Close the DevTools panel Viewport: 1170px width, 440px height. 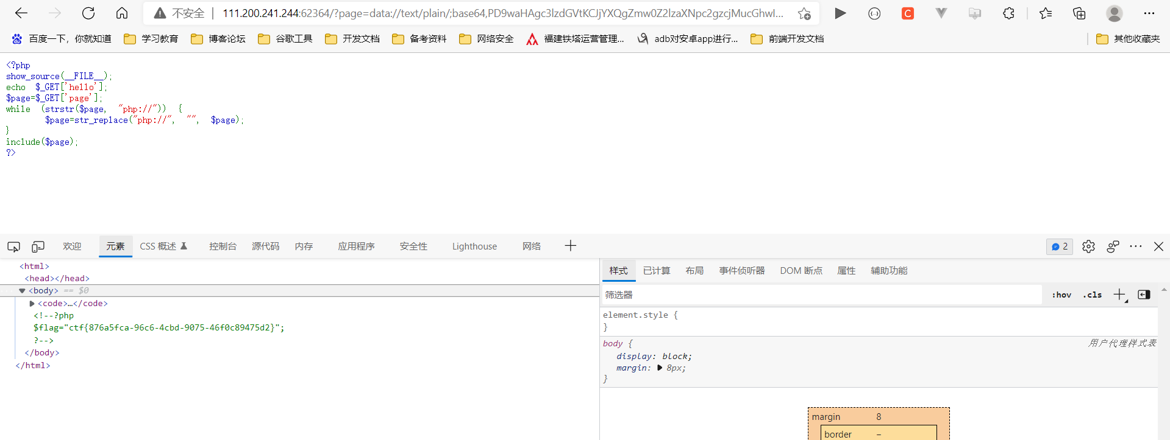coord(1158,246)
